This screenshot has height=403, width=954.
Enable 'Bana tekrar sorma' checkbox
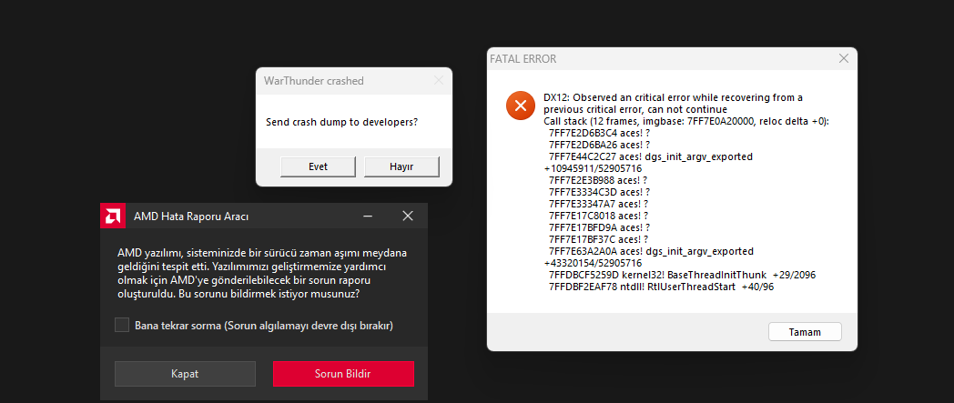click(x=122, y=325)
